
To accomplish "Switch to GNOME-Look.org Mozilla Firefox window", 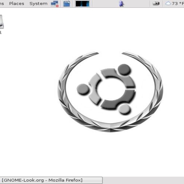I will tap(51, 180).
